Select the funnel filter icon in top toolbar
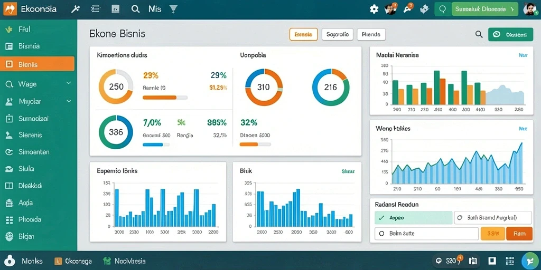 tap(173, 9)
